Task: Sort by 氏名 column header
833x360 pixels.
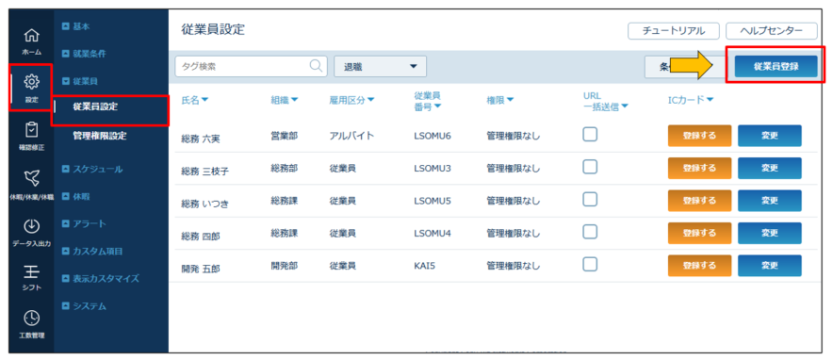Action: coord(194,100)
